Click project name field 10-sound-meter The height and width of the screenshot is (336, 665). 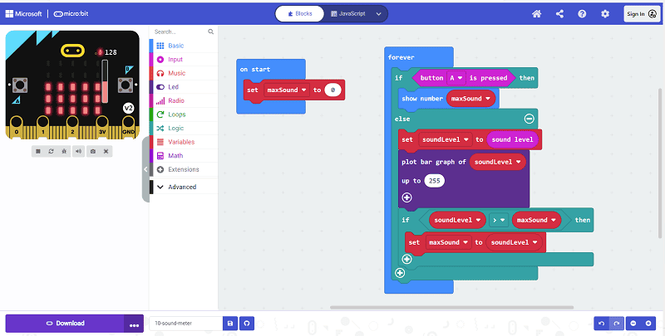[185, 324]
